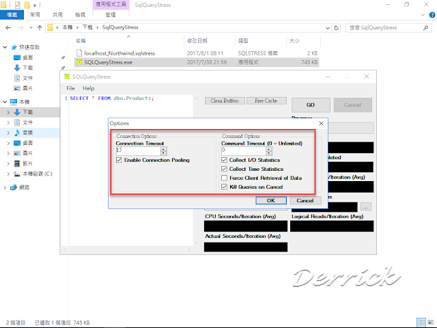Click the Downloads arrow icon under Quick Access

pos(17,68)
